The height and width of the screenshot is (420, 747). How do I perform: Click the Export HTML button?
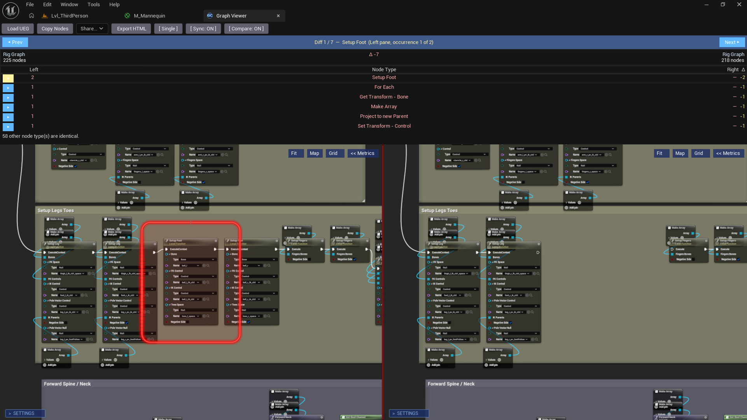(131, 29)
